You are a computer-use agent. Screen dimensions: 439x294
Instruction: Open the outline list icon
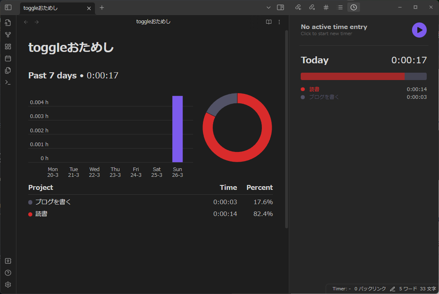[x=340, y=7]
